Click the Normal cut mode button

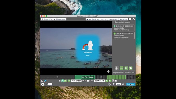tap(123, 19)
